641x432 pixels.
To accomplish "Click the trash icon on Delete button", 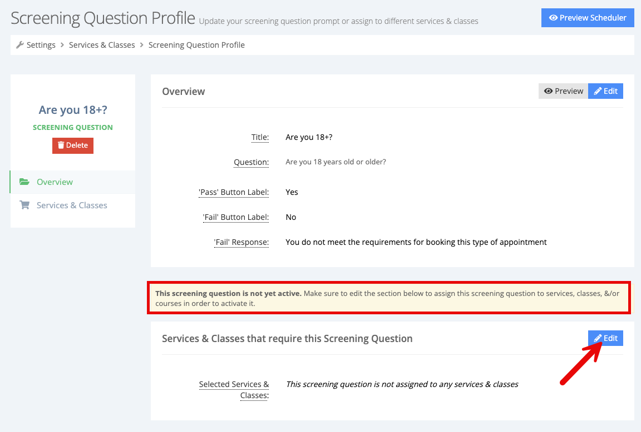I will tap(61, 145).
